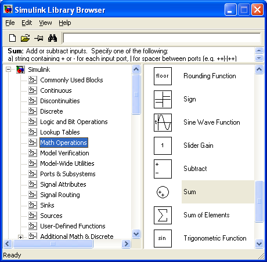Screen dimensions: 267x262
Task: Click the Subtract block label
Action: point(195,169)
